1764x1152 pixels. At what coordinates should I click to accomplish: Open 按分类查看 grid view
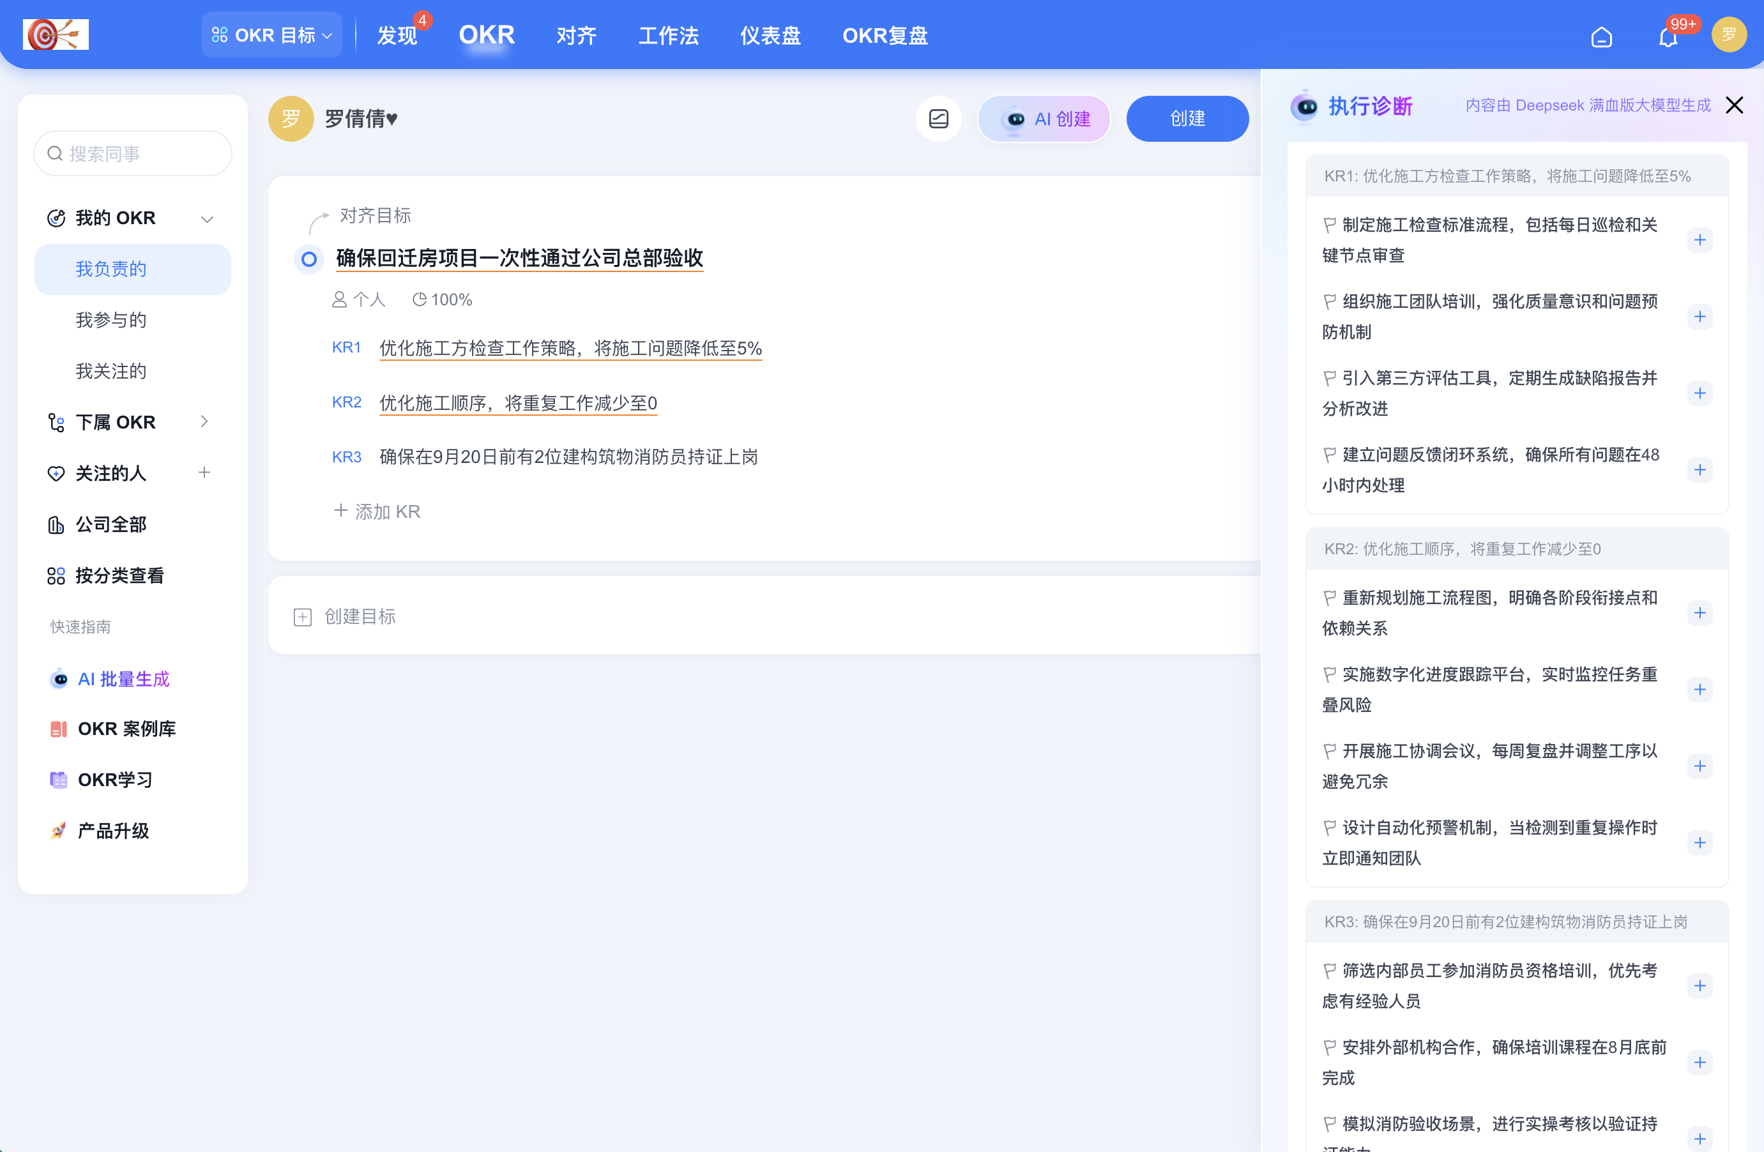[x=121, y=575]
